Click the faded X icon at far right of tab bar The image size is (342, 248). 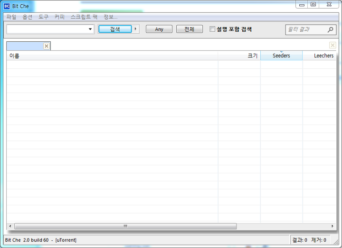click(x=332, y=45)
